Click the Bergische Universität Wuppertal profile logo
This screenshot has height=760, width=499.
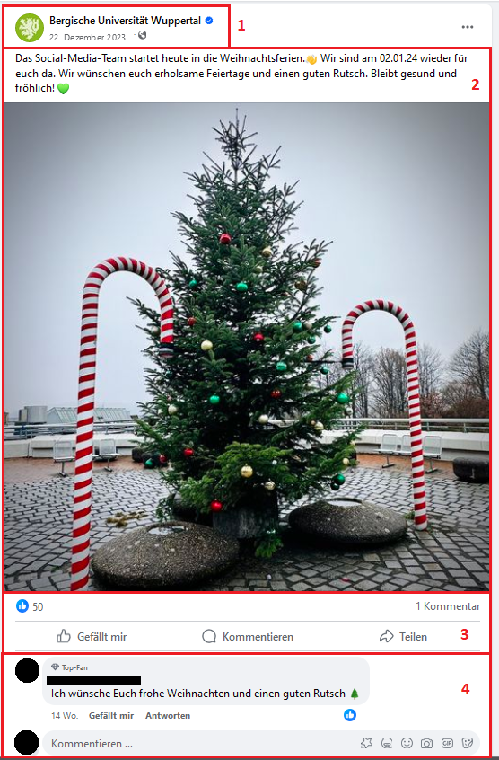29,28
